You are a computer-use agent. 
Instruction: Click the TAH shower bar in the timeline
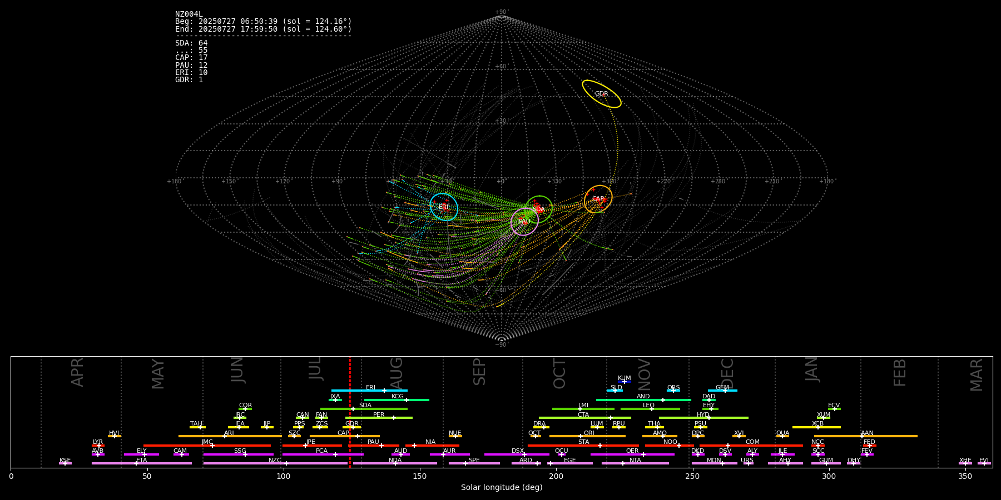point(197,427)
